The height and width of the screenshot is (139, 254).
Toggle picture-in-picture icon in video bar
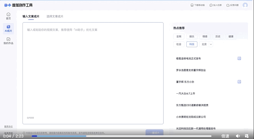pyautogui.click(x=247, y=136)
